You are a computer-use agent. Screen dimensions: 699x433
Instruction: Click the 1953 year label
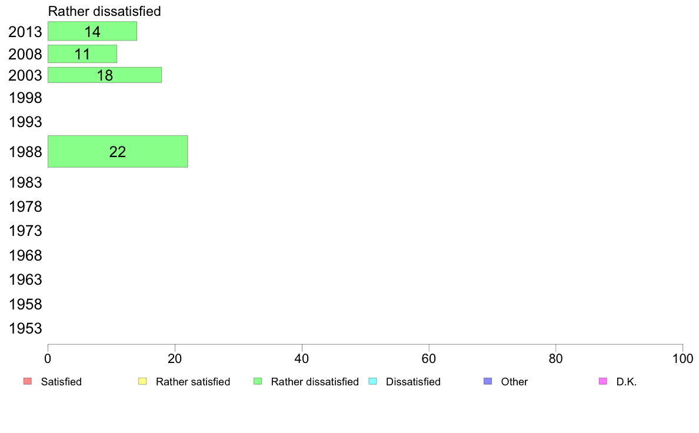pos(25,329)
